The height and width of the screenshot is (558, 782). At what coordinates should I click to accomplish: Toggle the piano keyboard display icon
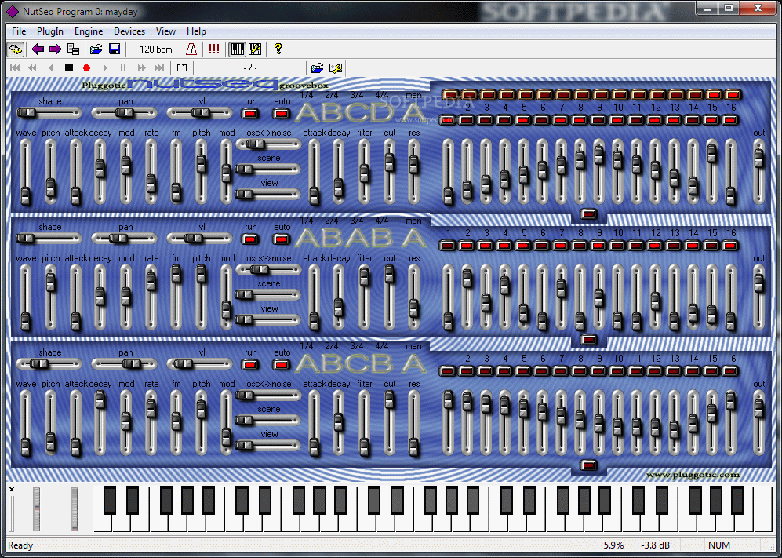pyautogui.click(x=238, y=49)
